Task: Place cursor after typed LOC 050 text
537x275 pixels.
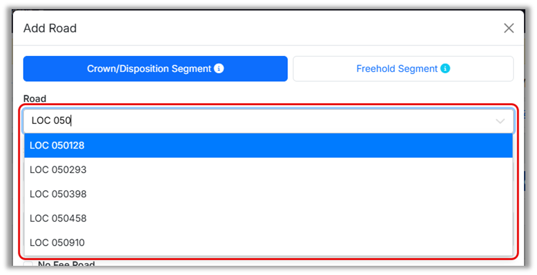Action: pyautogui.click(x=72, y=122)
